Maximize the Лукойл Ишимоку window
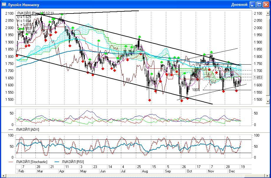The image size is (271, 178). coord(260,5)
